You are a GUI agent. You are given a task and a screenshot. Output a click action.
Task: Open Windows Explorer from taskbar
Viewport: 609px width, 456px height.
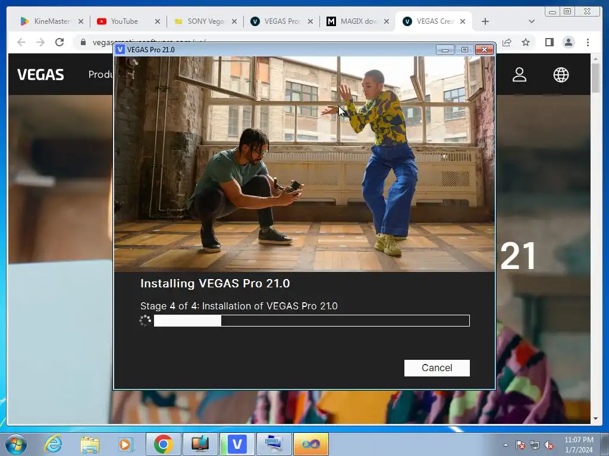tap(90, 444)
